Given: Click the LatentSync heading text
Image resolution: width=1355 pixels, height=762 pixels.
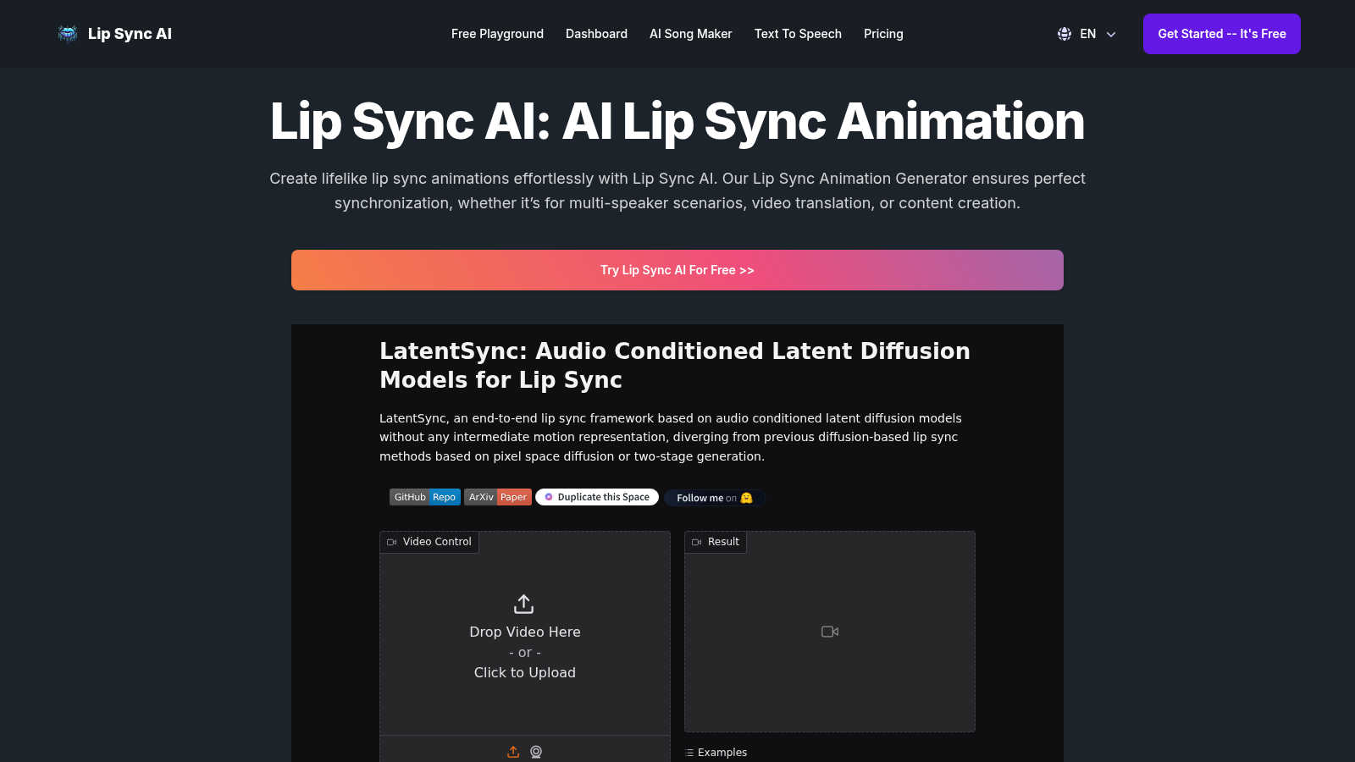Looking at the screenshot, I should tap(675, 365).
